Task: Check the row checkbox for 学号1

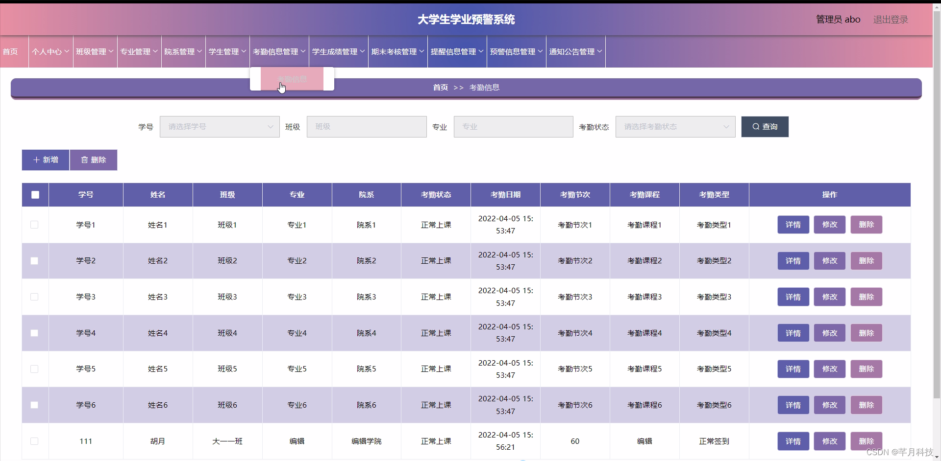Action: [x=34, y=225]
